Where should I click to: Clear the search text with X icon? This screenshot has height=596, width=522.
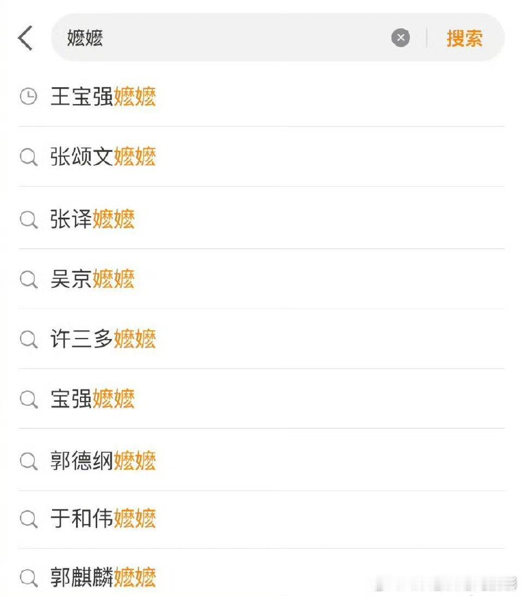[x=401, y=38]
